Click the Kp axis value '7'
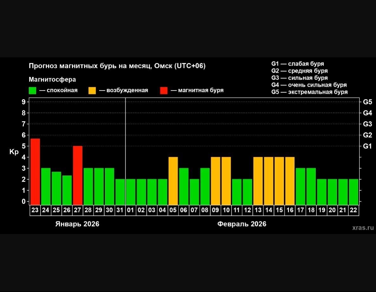The image size is (376, 292). 23,124
